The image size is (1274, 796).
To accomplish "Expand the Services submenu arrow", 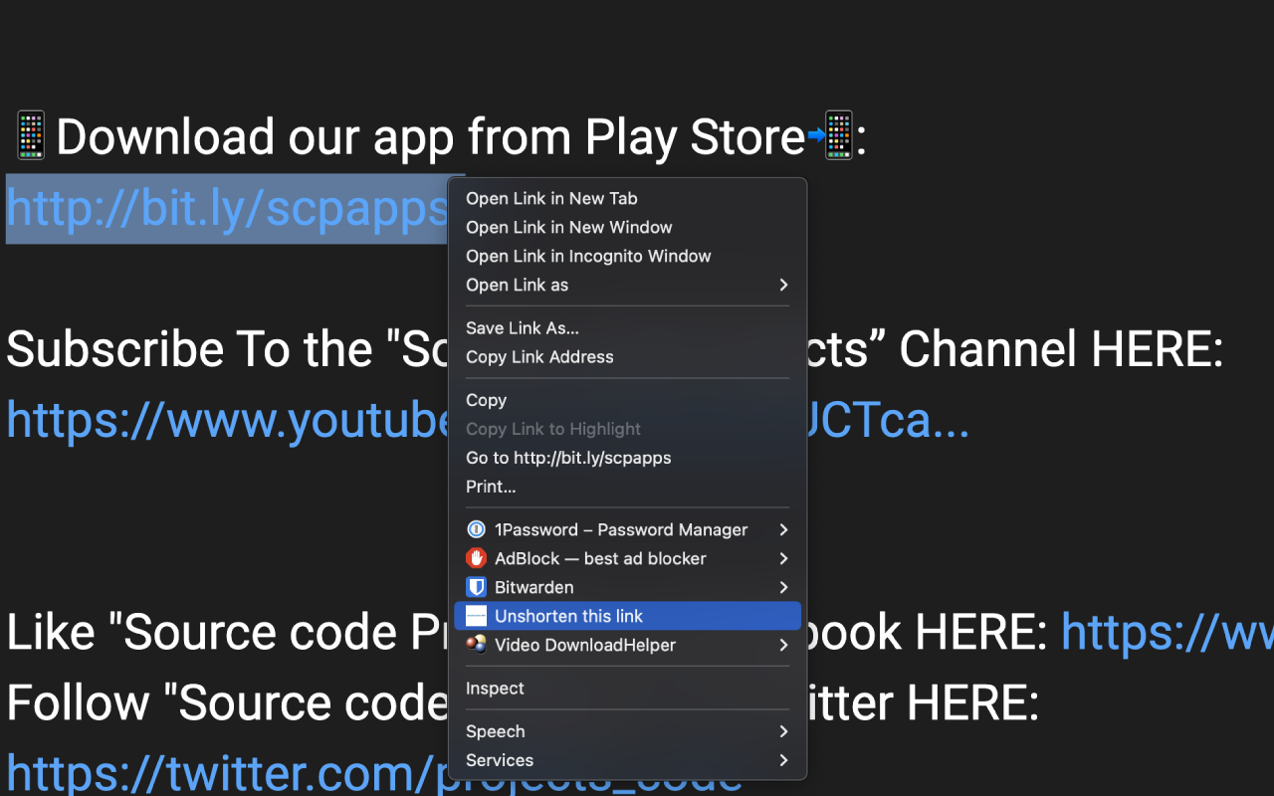I will (x=783, y=760).
